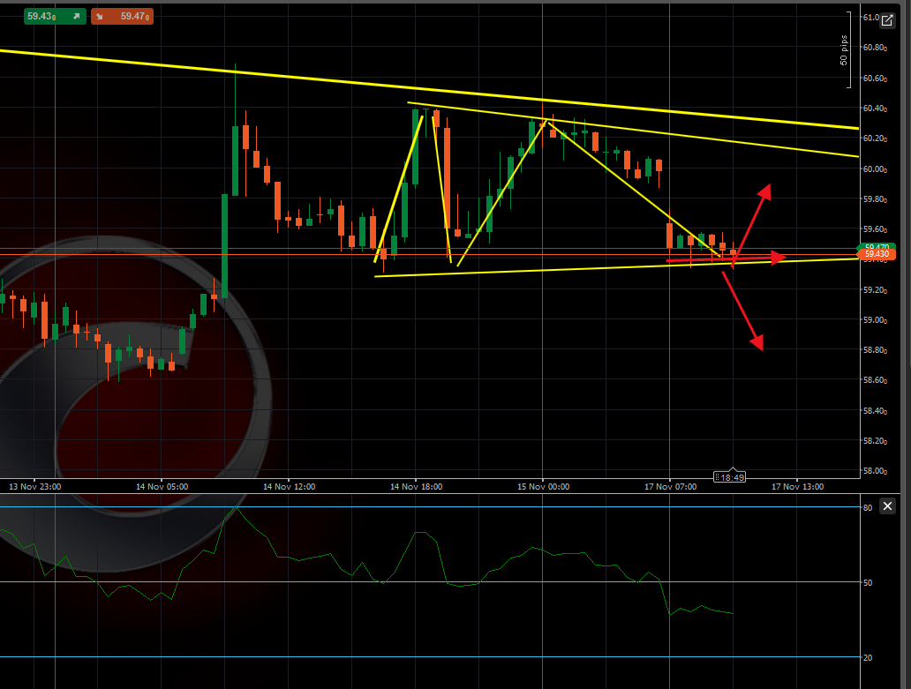
Task: Click the 60.40 price axis value
Action: coord(875,108)
